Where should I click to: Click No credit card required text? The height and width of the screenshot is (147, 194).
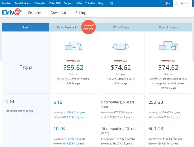coord(20,111)
